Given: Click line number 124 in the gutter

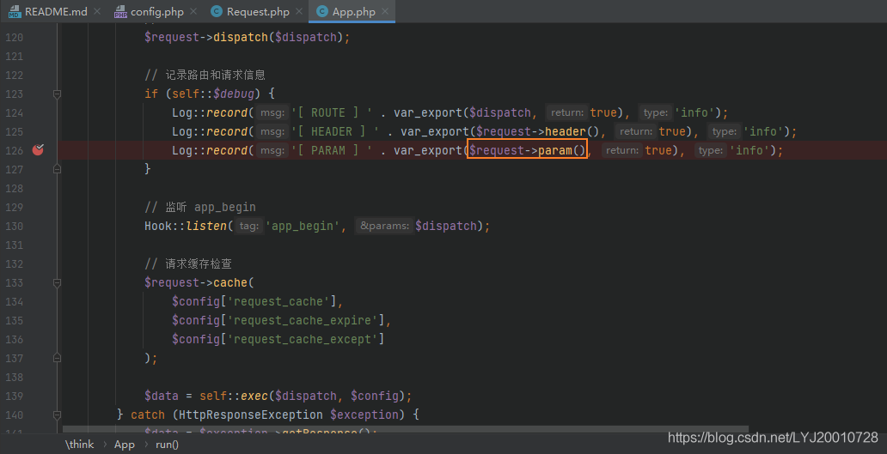Looking at the screenshot, I should (x=14, y=112).
